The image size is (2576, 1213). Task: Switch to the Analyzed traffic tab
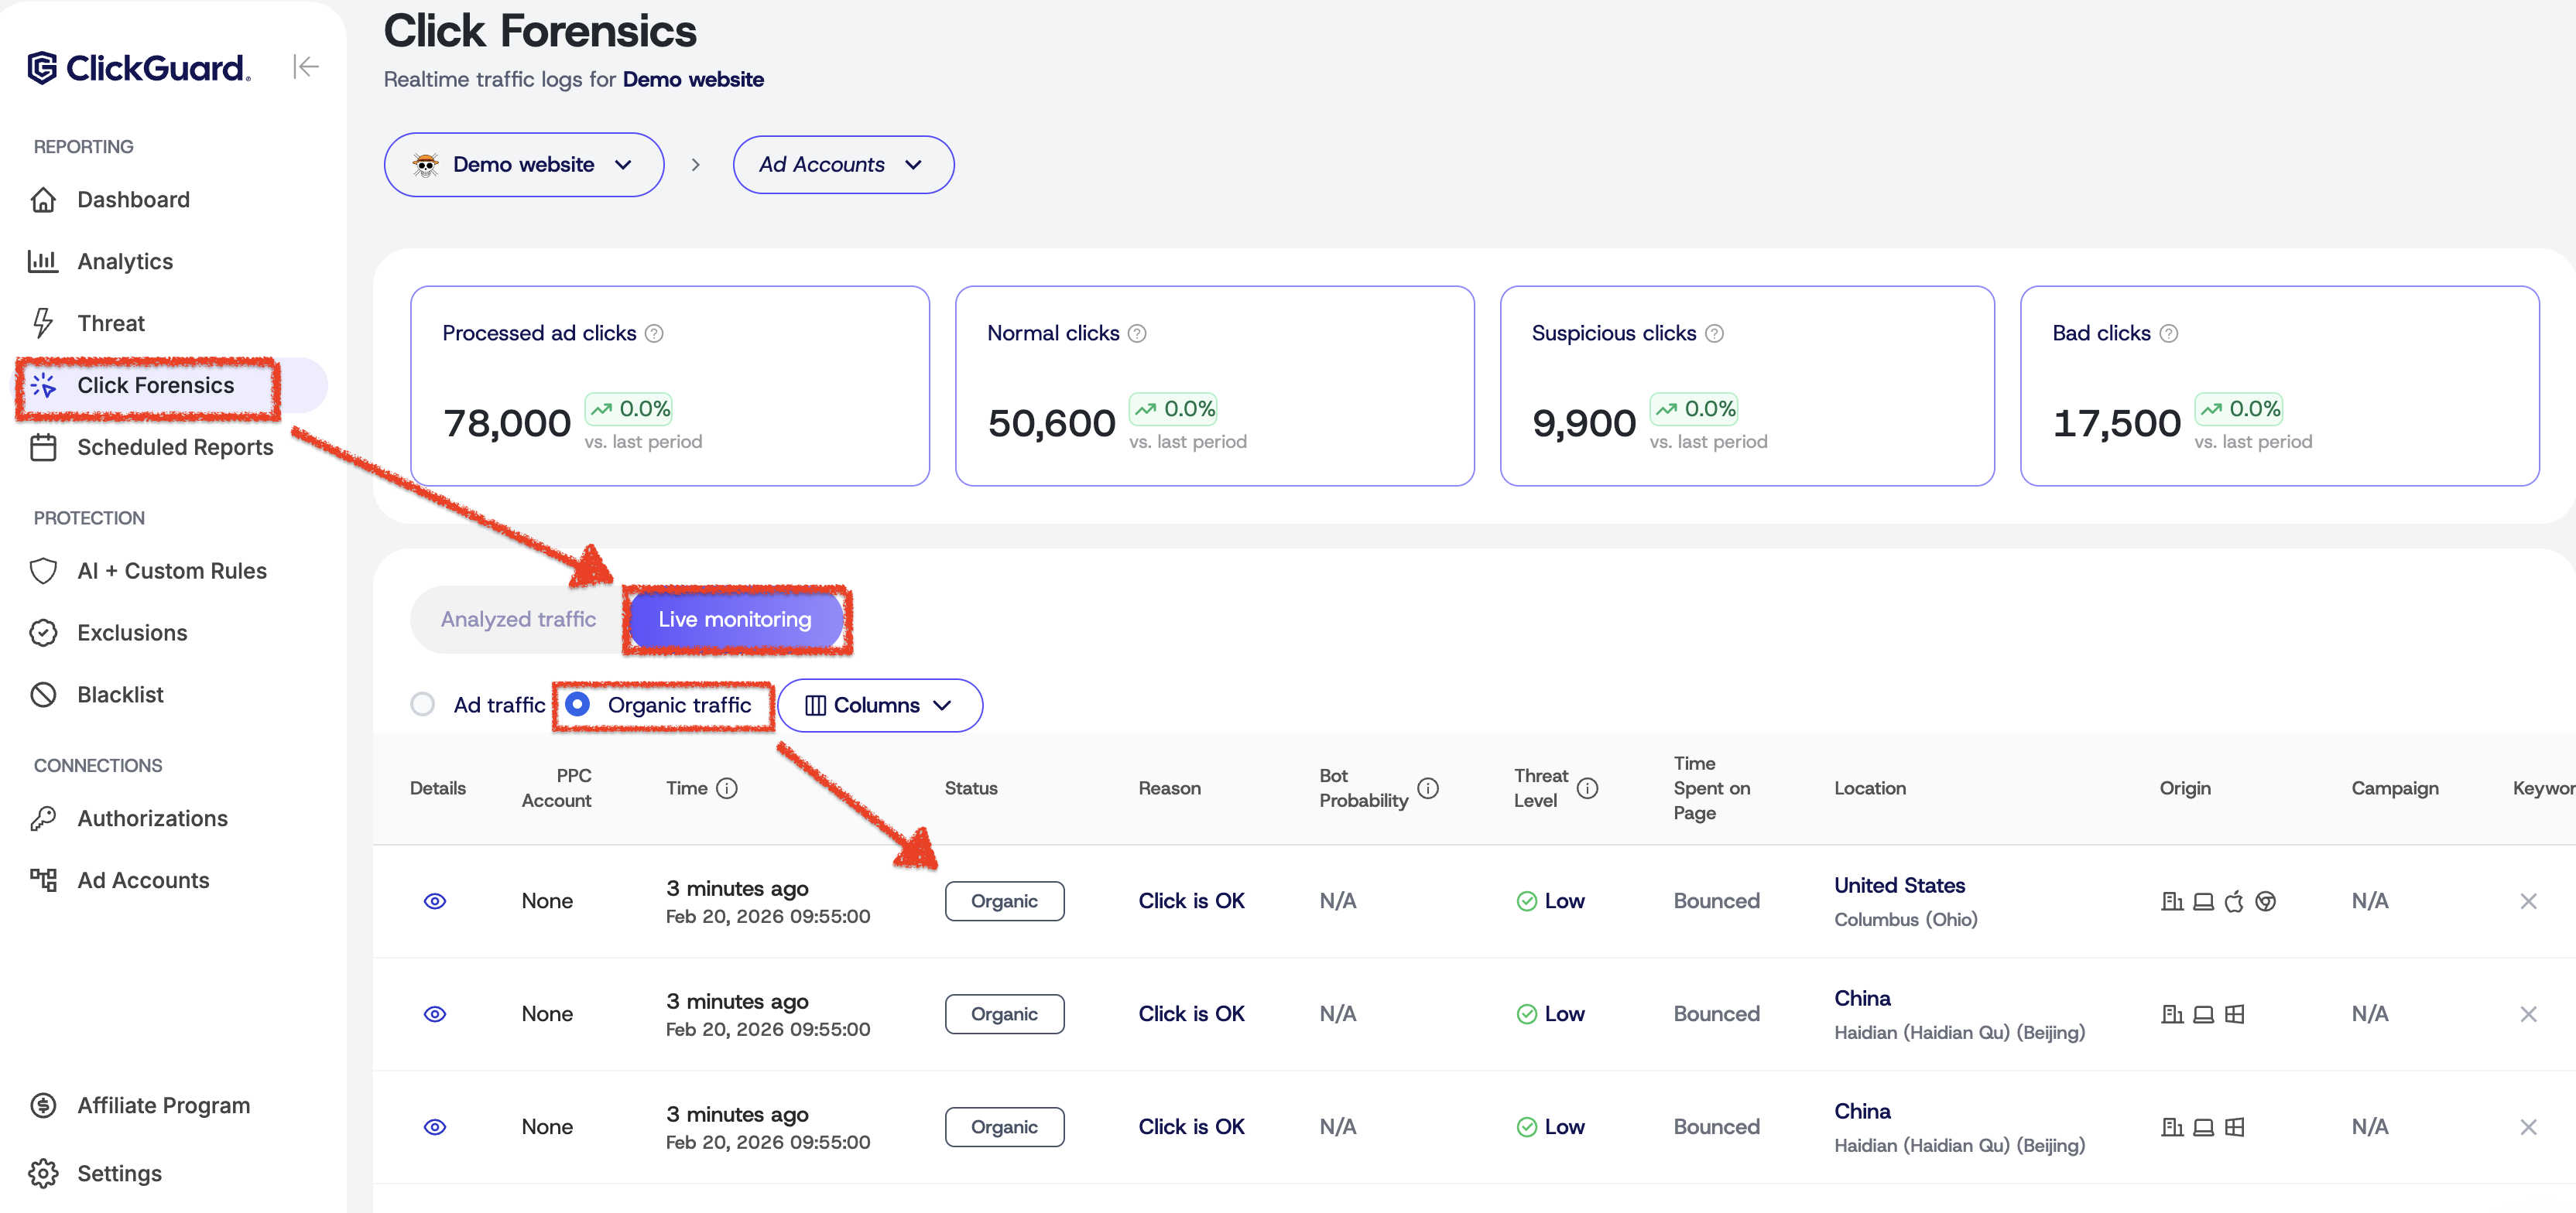click(x=518, y=620)
